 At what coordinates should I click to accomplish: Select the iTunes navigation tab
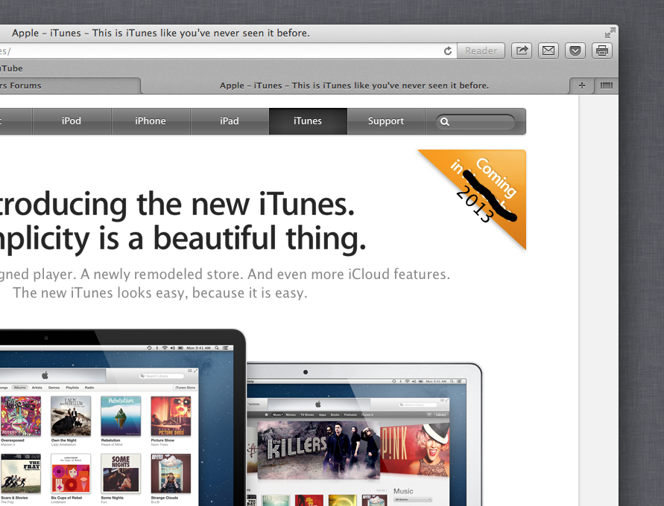[x=308, y=121]
